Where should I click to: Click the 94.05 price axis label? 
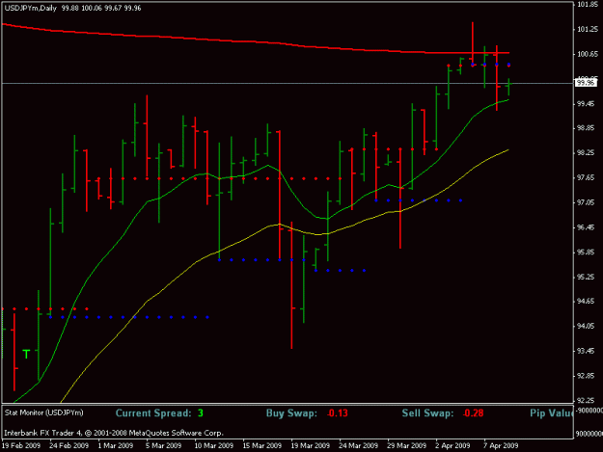click(588, 326)
